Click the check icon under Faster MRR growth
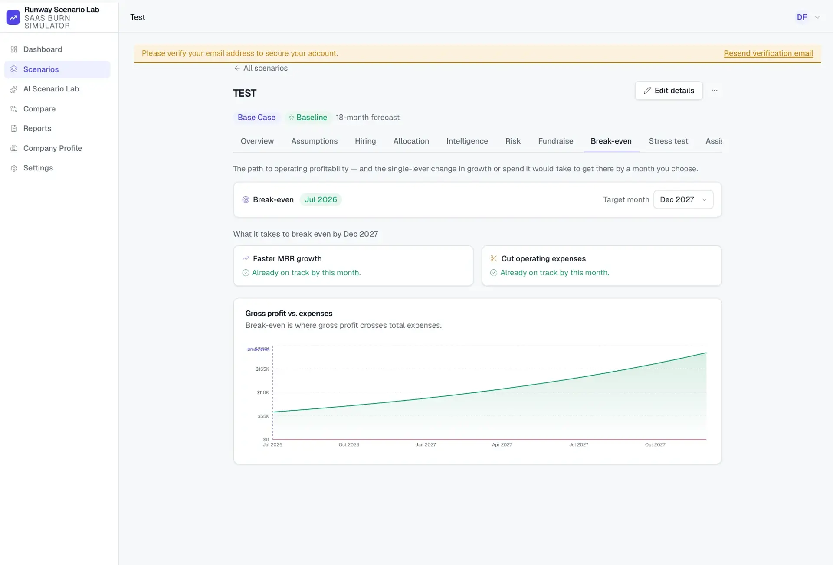Image resolution: width=833 pixels, height=565 pixels. [x=246, y=273]
